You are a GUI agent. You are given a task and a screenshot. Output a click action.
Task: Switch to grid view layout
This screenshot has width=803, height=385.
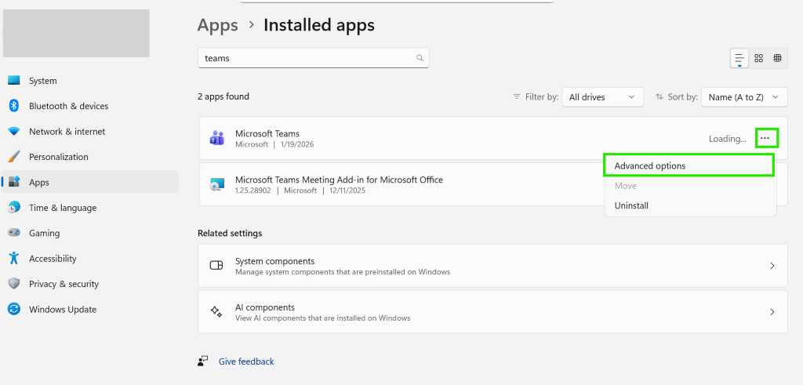point(758,58)
